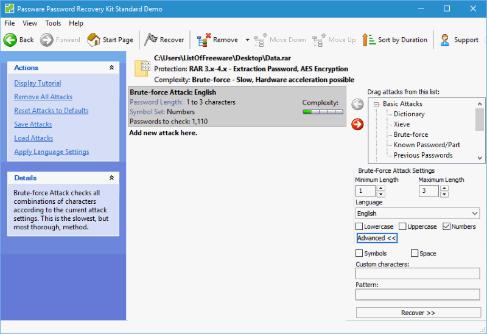Click the attack Complexity progress bar
Image resolution: width=487 pixels, height=334 pixels.
[323, 112]
